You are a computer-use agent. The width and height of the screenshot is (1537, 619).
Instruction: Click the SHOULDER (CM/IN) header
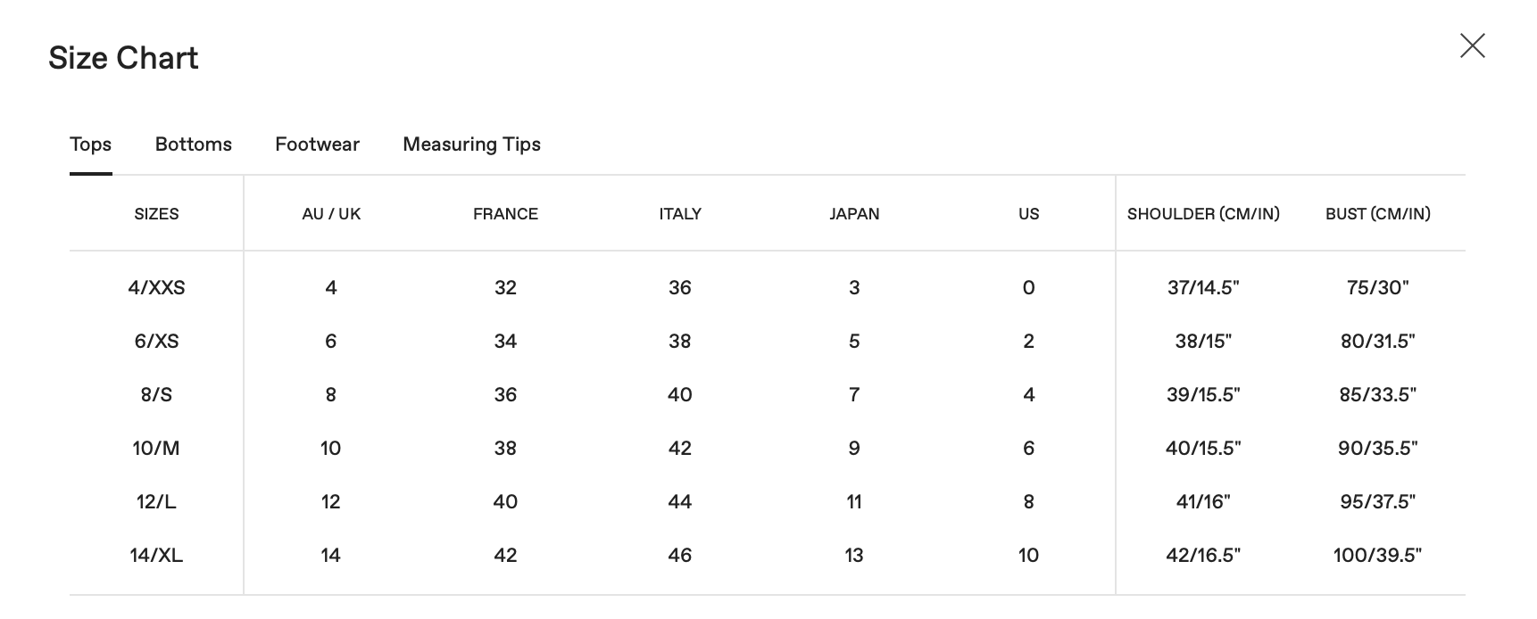(1203, 214)
